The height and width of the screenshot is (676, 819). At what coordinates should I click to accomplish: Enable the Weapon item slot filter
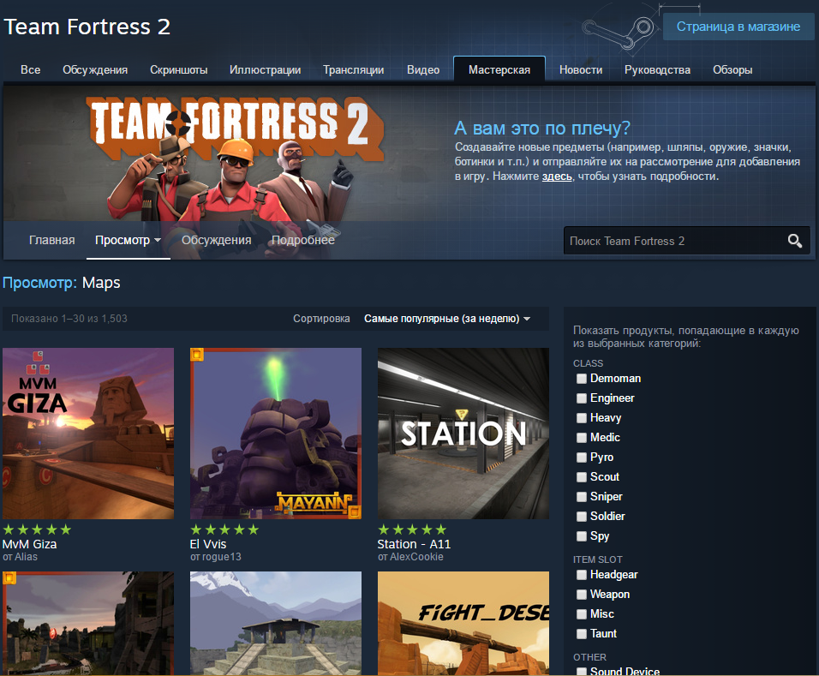[x=582, y=595]
